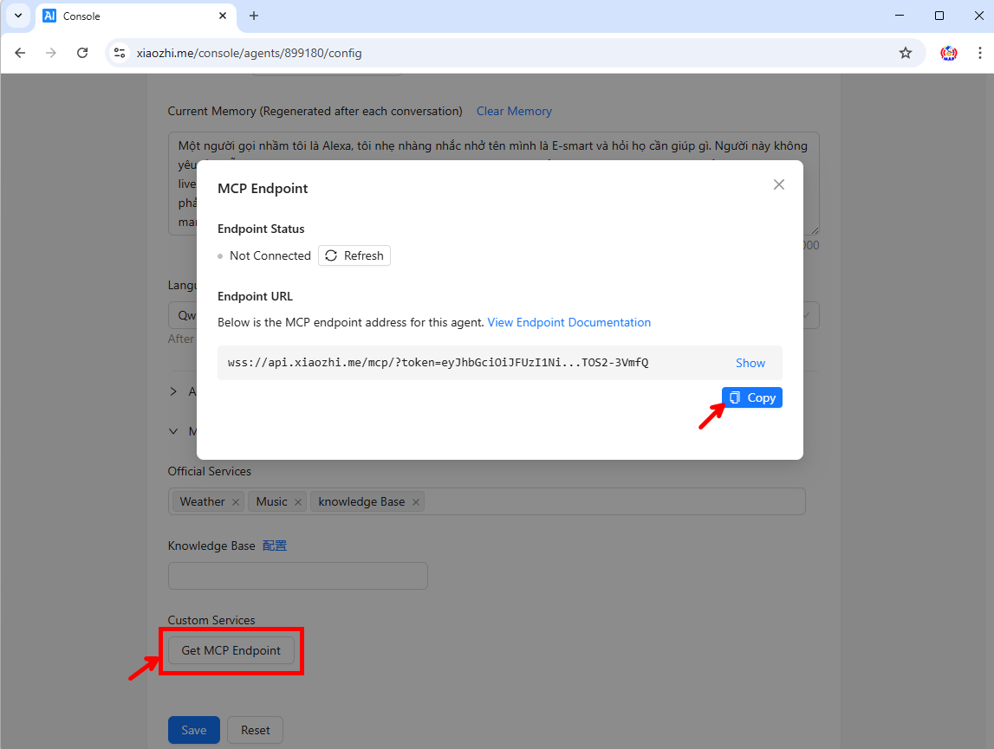The width and height of the screenshot is (994, 749).
Task: Close the MCP Endpoint dialog
Action: (x=778, y=184)
